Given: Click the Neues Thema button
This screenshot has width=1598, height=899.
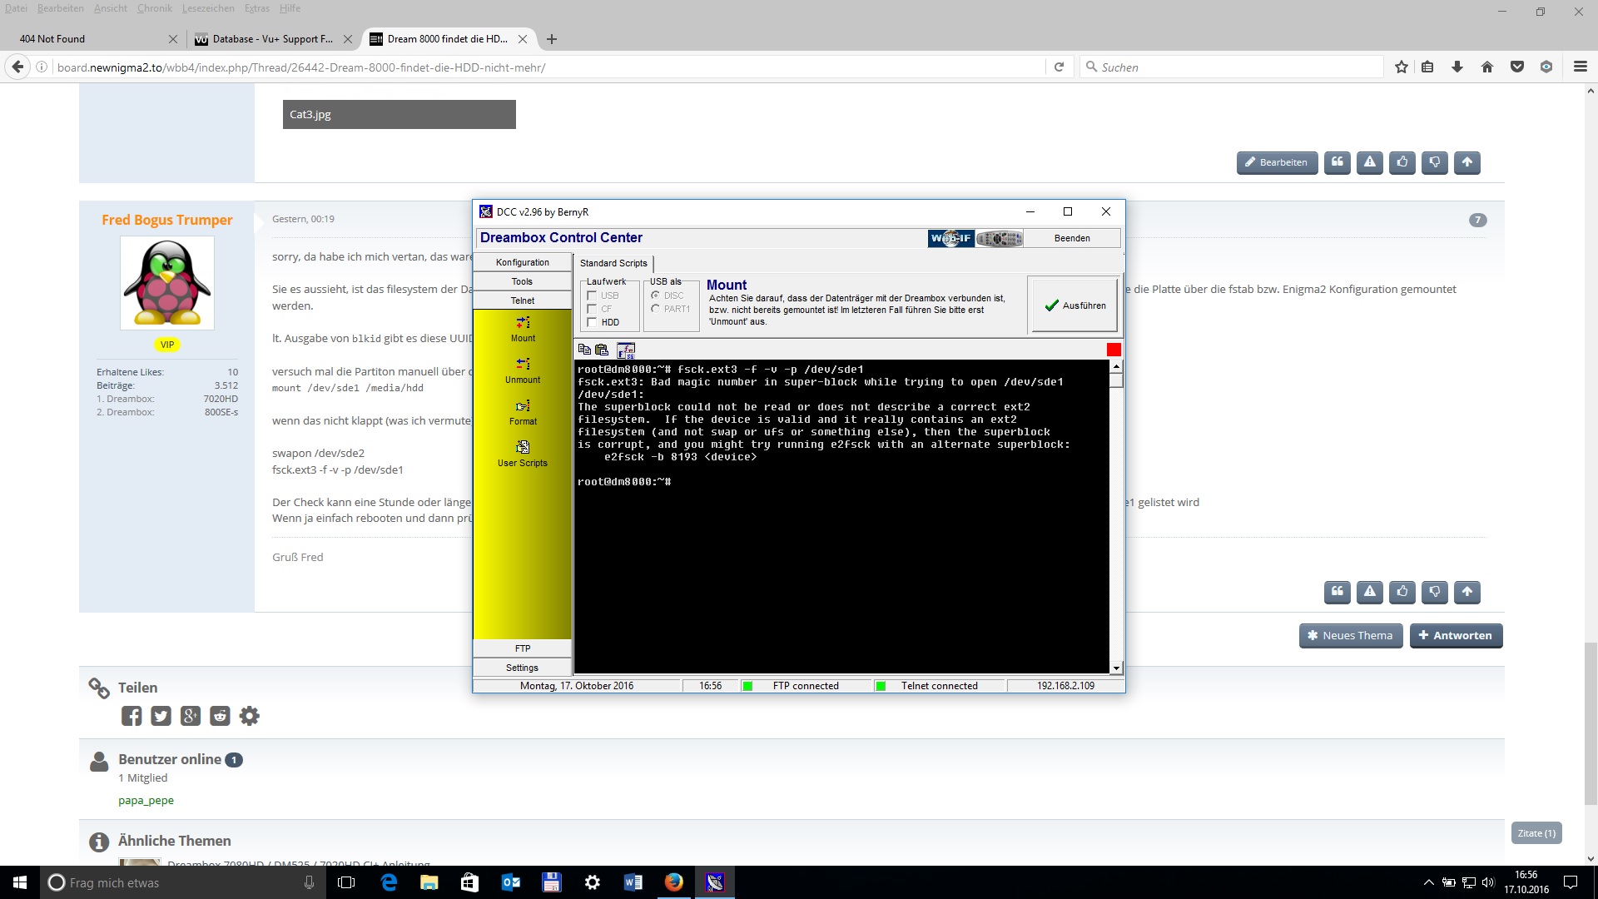Looking at the screenshot, I should pos(1351,635).
